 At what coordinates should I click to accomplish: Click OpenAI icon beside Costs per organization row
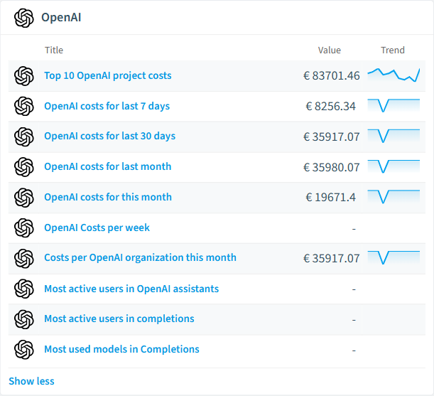click(24, 258)
